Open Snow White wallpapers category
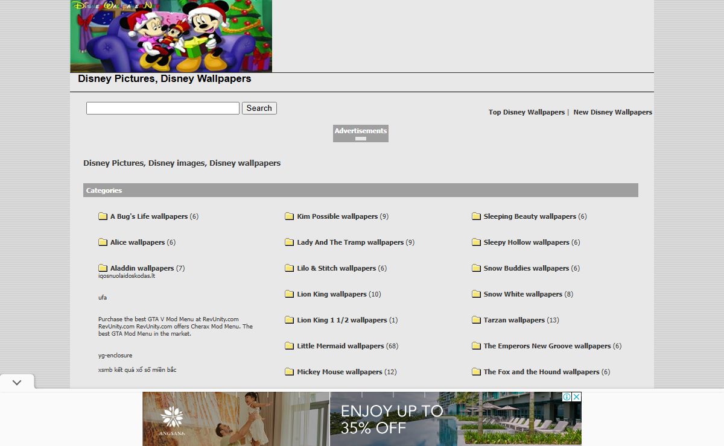 523,294
